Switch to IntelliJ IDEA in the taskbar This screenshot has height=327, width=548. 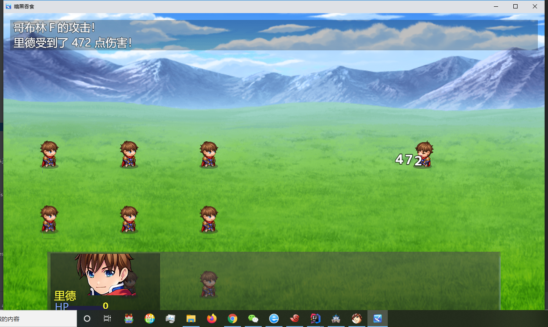tap(315, 319)
